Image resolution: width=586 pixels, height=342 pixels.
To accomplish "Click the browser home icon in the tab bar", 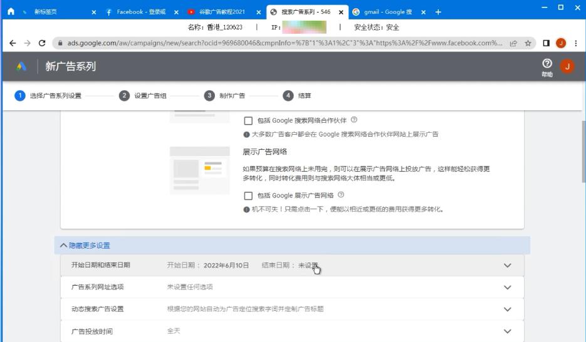I will 11,11.
